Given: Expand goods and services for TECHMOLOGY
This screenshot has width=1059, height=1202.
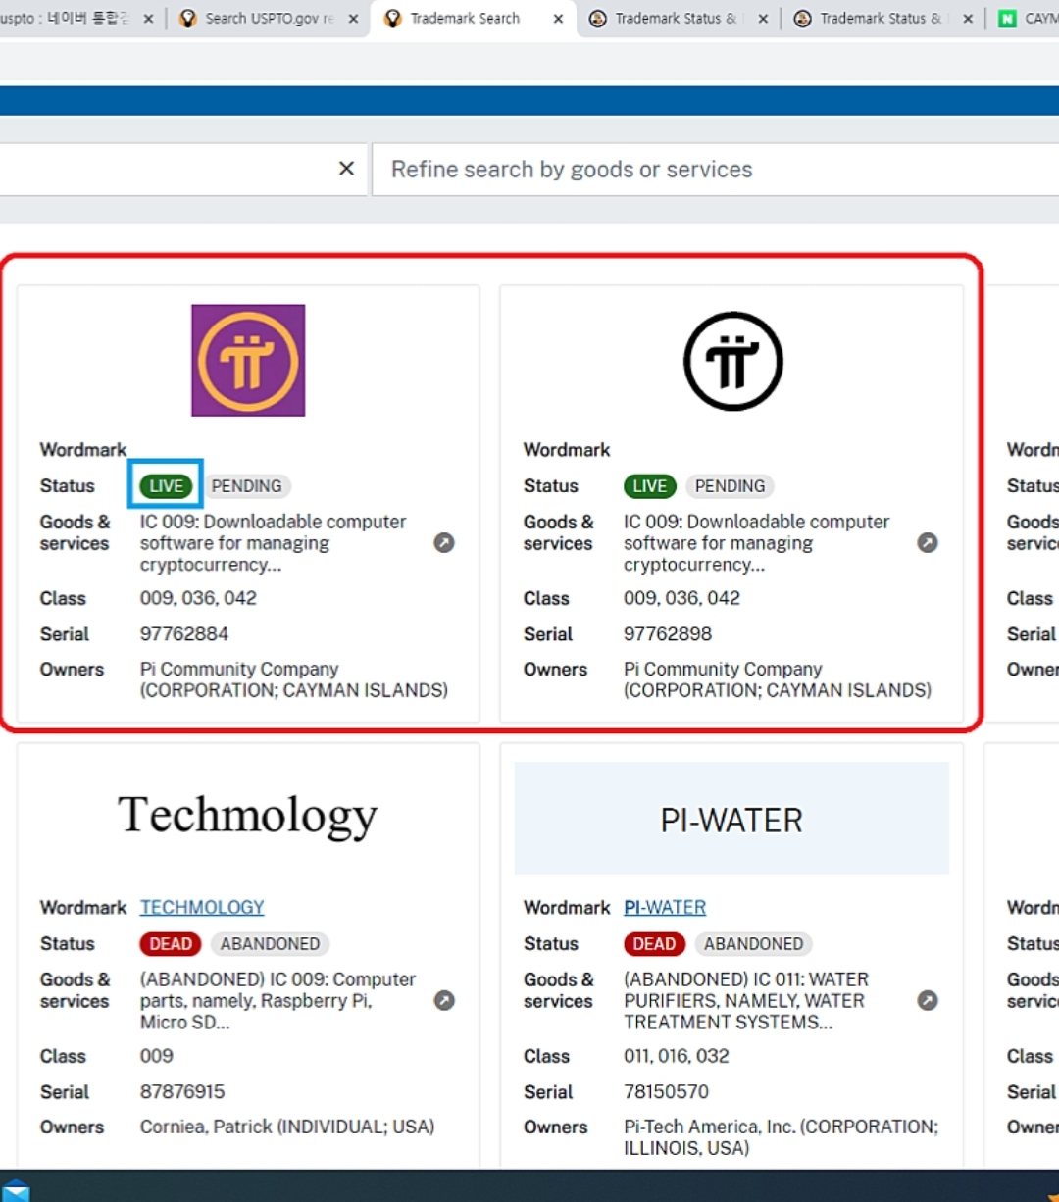Looking at the screenshot, I should pos(444,1001).
